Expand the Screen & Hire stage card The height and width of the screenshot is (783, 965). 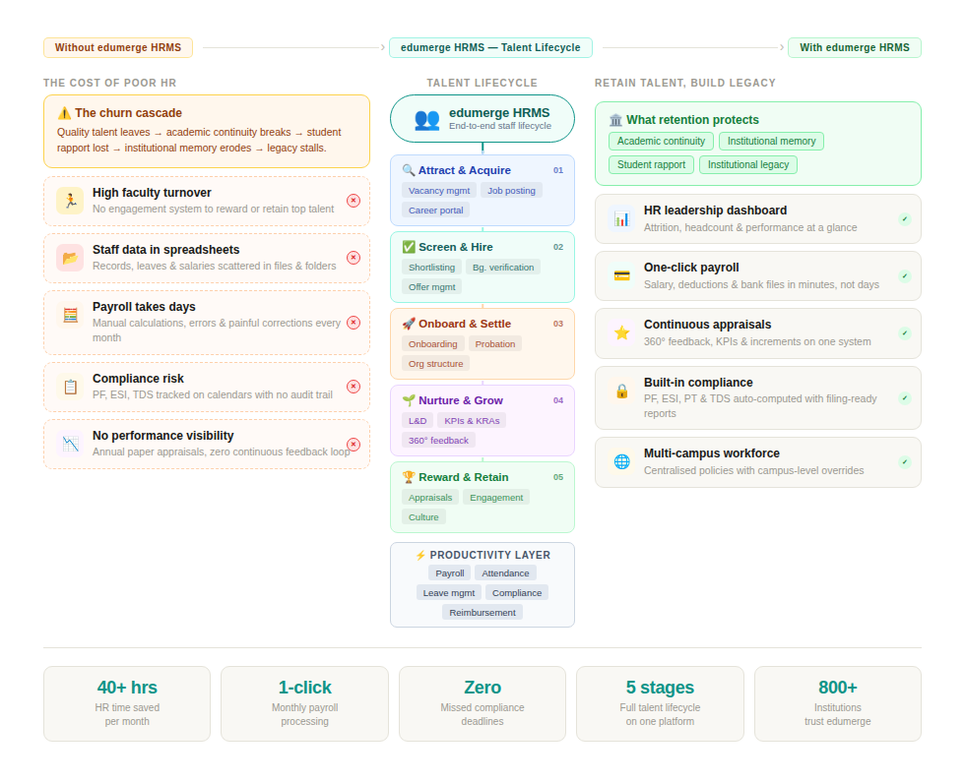click(x=482, y=267)
